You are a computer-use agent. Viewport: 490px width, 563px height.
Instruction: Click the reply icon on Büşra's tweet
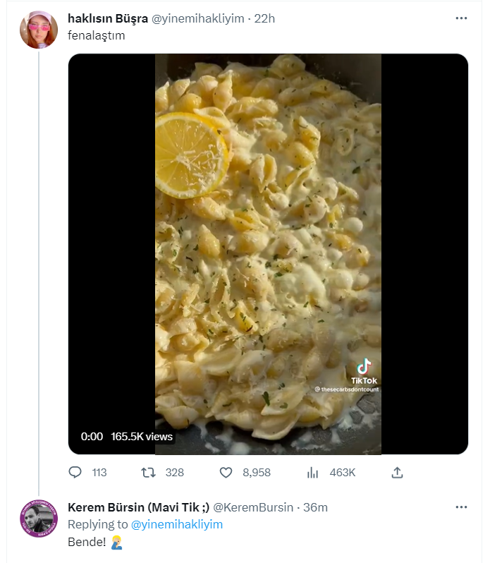point(75,472)
